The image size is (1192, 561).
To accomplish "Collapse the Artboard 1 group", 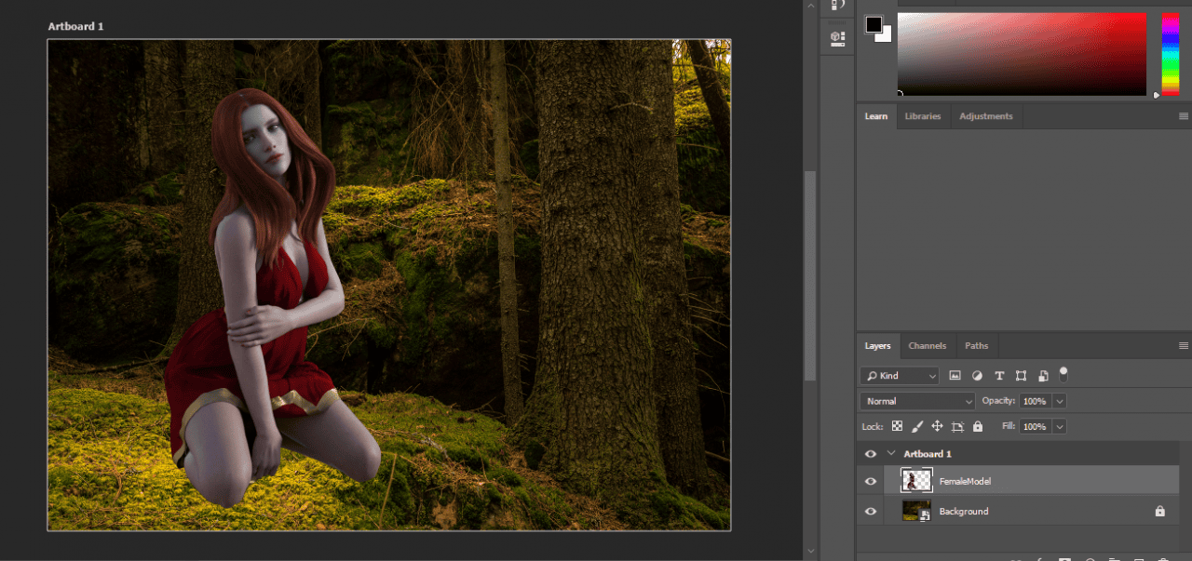I will (890, 453).
